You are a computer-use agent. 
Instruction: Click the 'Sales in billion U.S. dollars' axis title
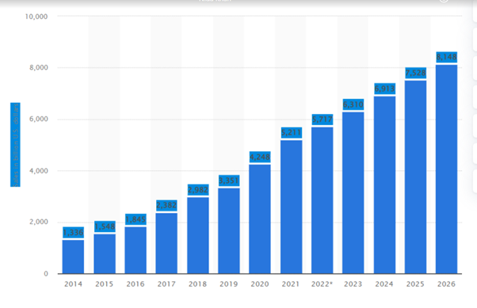(16, 145)
